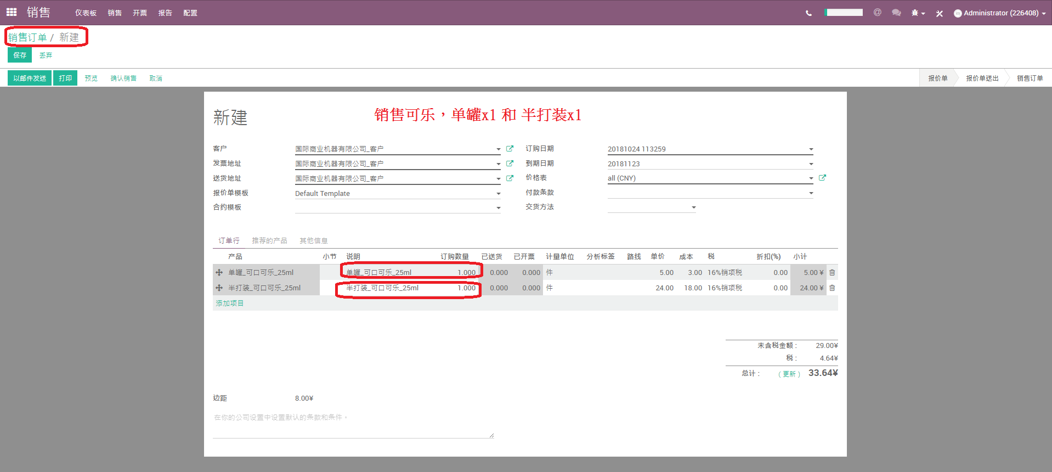Expand the 报价单模板 dropdown
The width and height of the screenshot is (1052, 472).
click(499, 194)
